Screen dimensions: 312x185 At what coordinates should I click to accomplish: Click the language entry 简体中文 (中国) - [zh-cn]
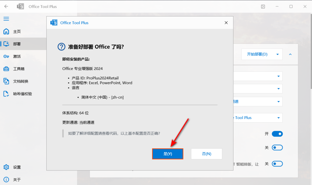coord(102,97)
